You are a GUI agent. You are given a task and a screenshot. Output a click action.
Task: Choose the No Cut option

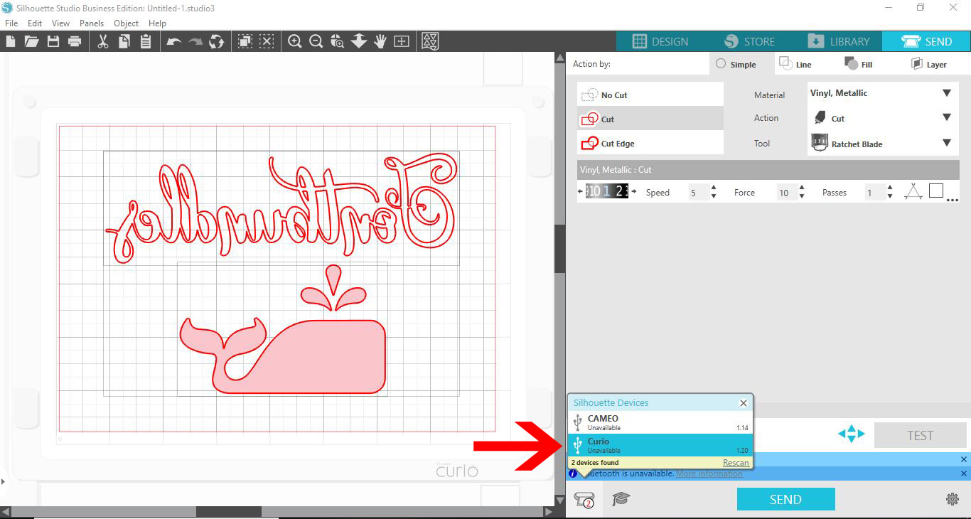tap(650, 95)
